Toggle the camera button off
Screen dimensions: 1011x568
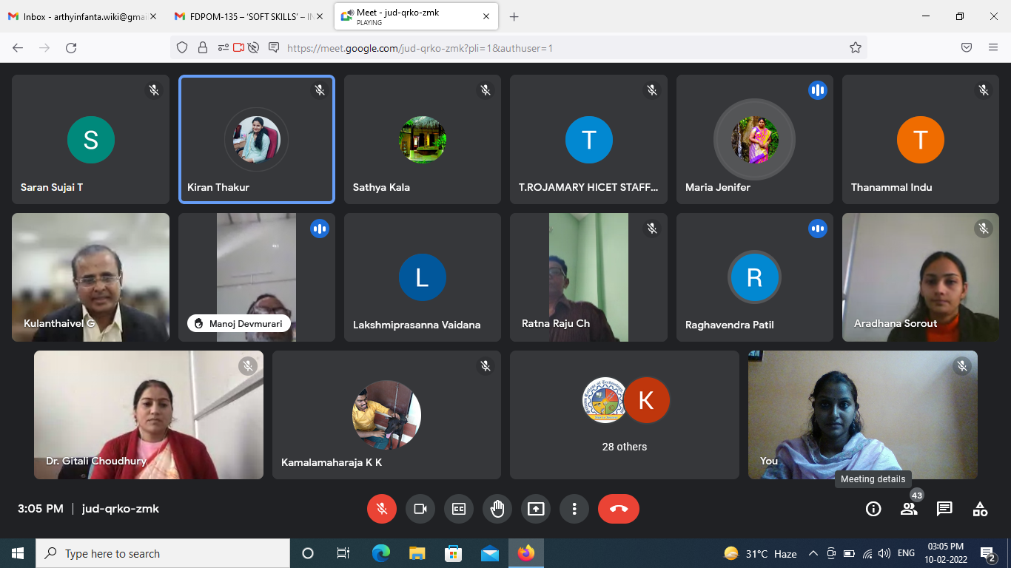tap(420, 509)
